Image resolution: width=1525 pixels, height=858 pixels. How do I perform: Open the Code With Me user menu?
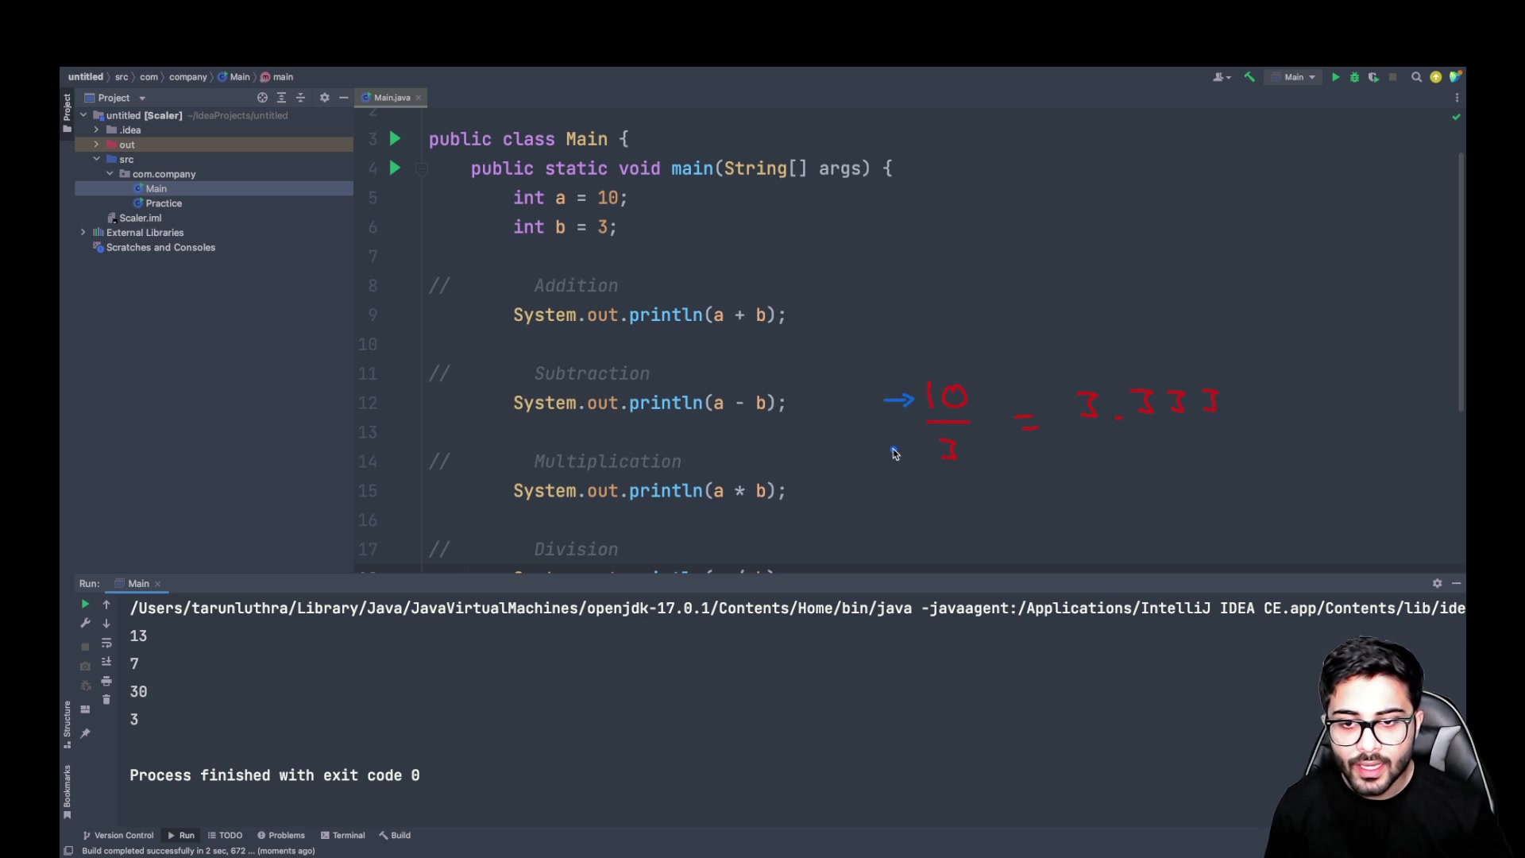pos(1222,77)
